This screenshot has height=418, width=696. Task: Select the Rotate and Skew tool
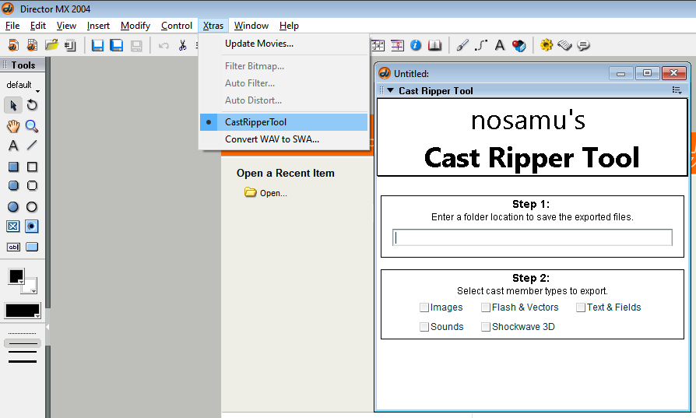[32, 105]
